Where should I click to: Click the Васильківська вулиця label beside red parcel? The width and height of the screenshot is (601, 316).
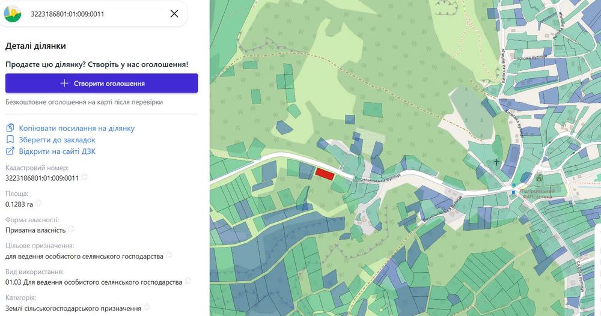377,178
